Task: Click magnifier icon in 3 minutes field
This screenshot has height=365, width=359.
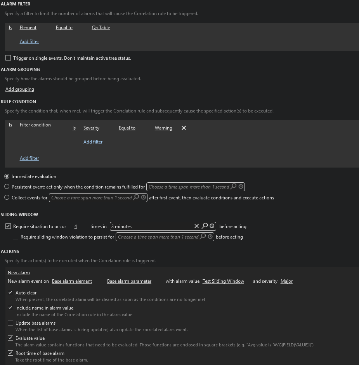Action: click(x=205, y=226)
